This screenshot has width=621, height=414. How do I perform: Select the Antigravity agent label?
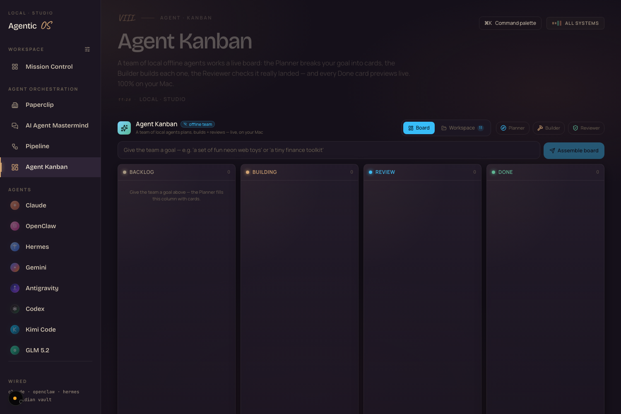(x=42, y=288)
